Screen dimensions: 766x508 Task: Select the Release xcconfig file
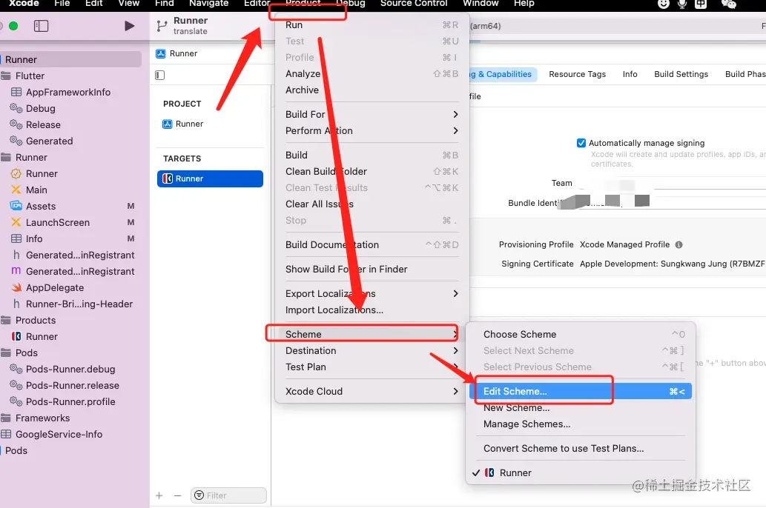(x=43, y=124)
